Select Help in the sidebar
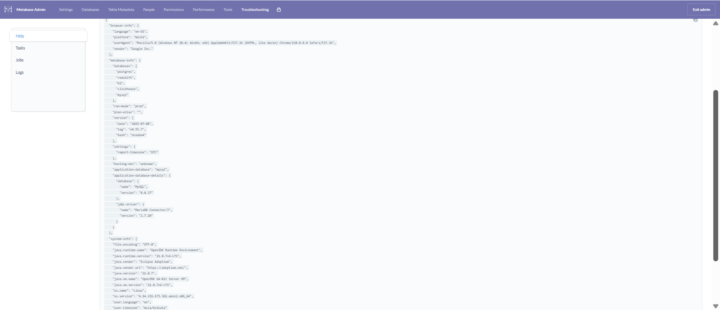720x310 pixels. 20,36
